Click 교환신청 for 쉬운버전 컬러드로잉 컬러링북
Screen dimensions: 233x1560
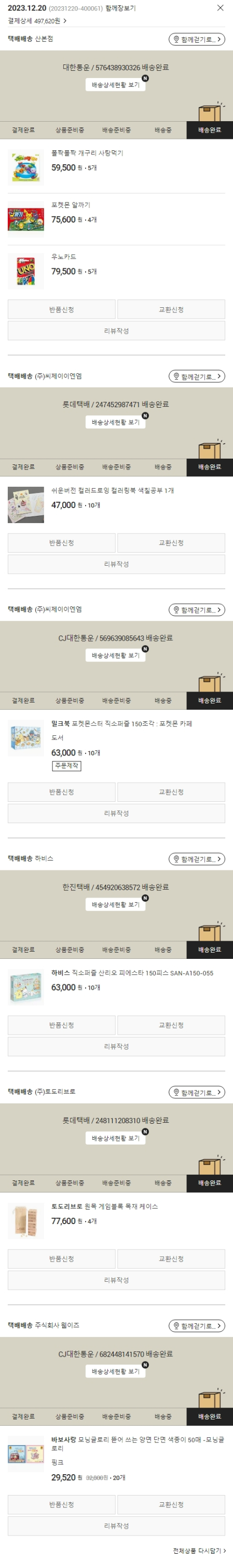171,542
